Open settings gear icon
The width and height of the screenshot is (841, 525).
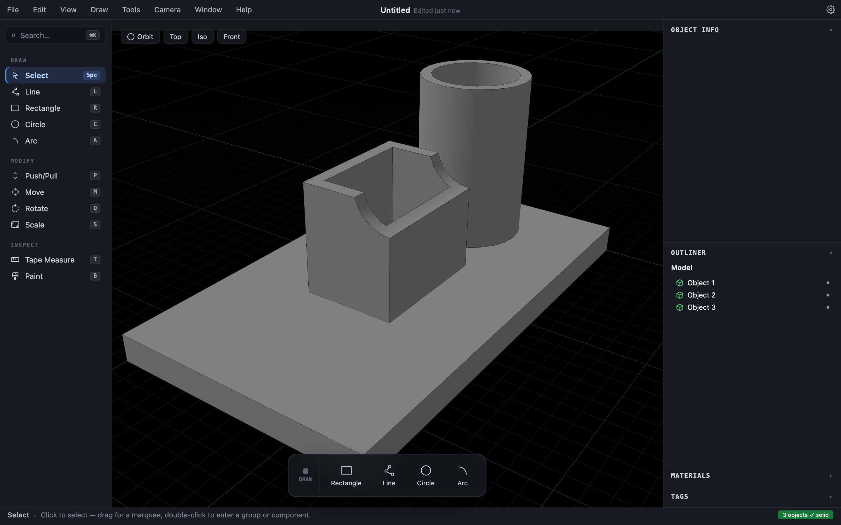coord(830,10)
